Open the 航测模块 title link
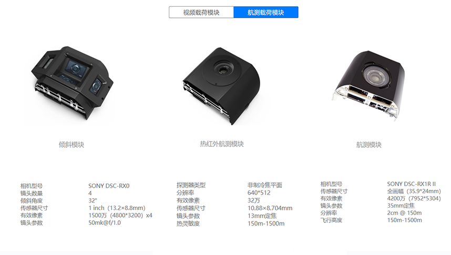The image size is (451, 255). point(369,145)
